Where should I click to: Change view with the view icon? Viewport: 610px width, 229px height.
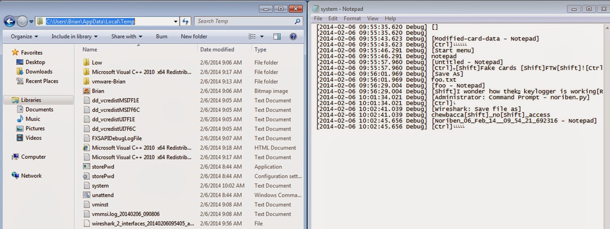tap(252, 37)
